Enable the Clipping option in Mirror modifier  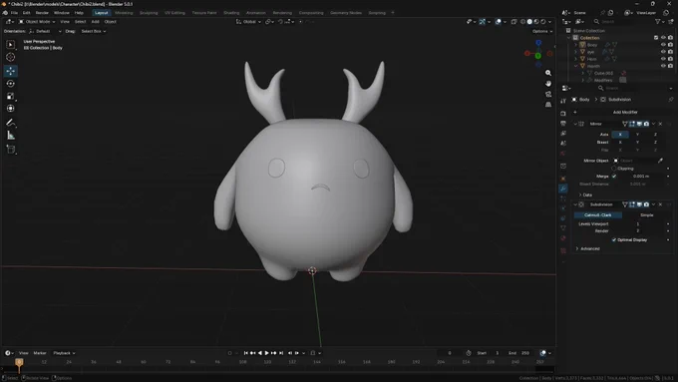coord(614,169)
